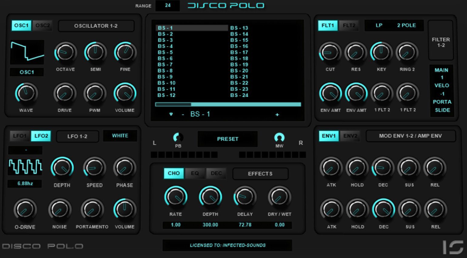Open the WHITE noise type dropdown
Screen dimensions: 467x258
click(x=120, y=136)
